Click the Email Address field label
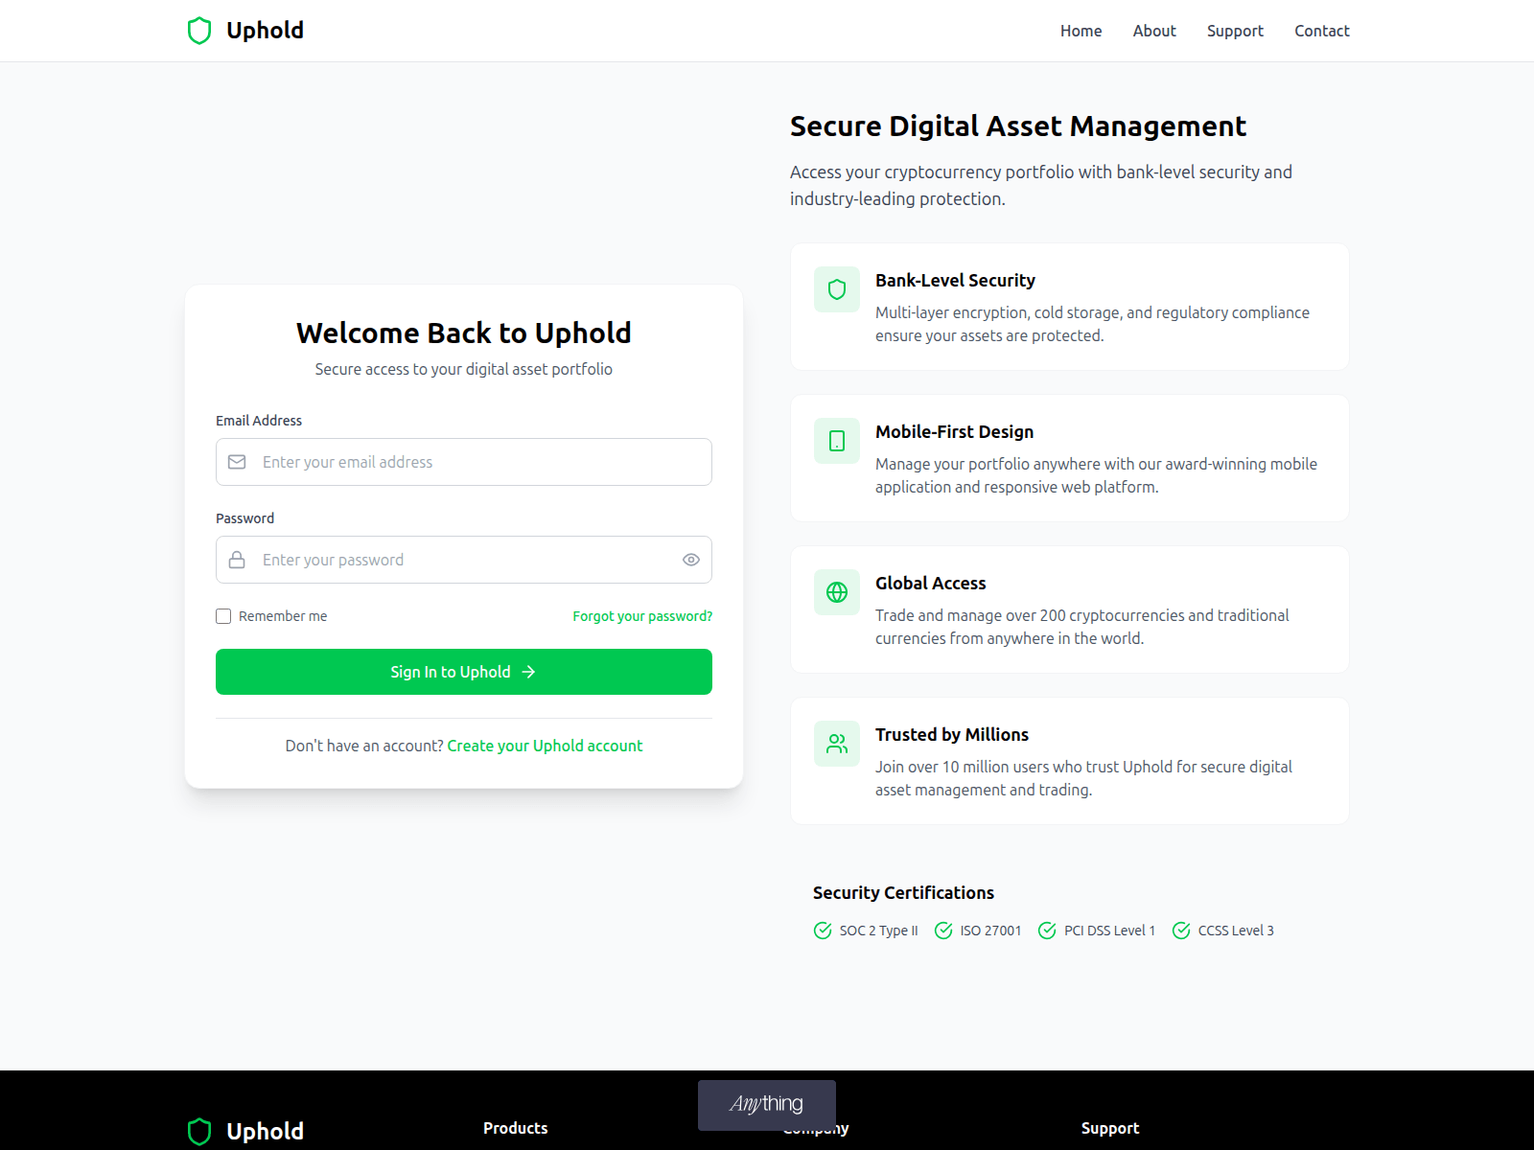1534x1150 pixels. (x=259, y=421)
